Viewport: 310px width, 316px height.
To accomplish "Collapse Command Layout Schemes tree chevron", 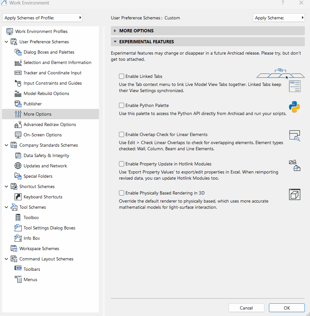I will click(6, 259).
